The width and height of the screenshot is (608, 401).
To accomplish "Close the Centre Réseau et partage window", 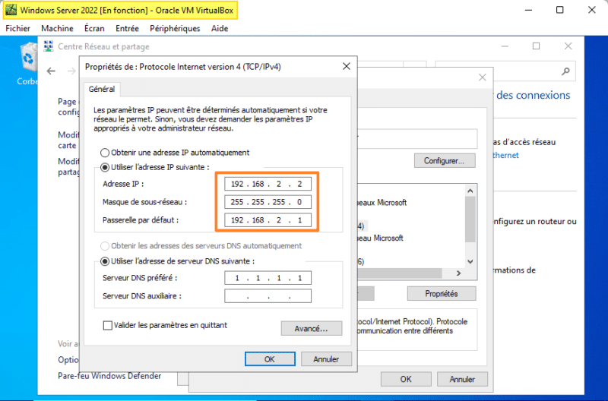I will [568, 46].
